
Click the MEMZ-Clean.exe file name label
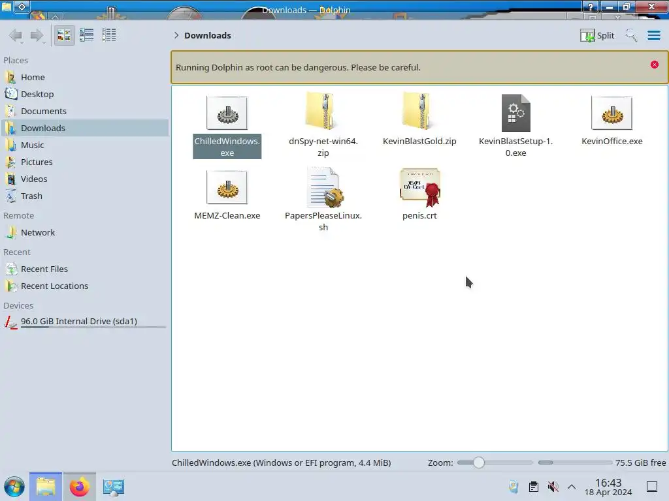tap(227, 215)
